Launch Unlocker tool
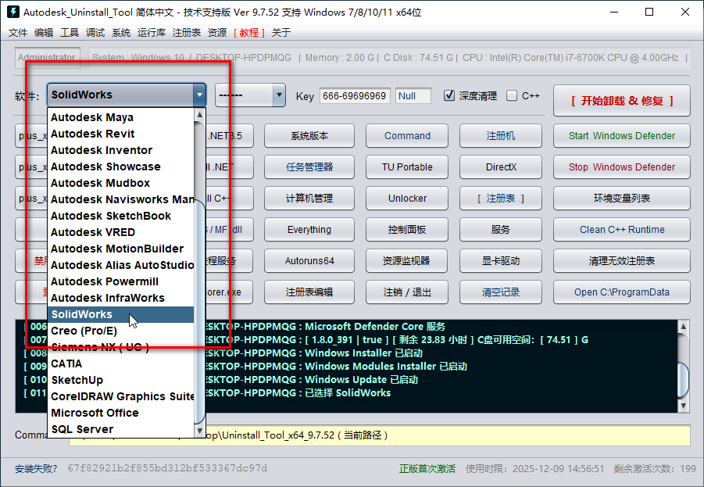Image resolution: width=704 pixels, height=487 pixels. pyautogui.click(x=407, y=198)
